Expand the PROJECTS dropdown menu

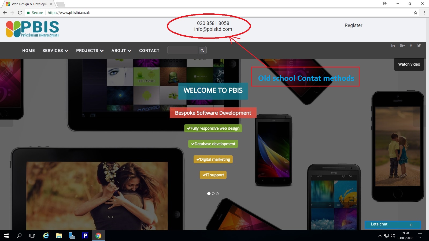pyautogui.click(x=90, y=51)
